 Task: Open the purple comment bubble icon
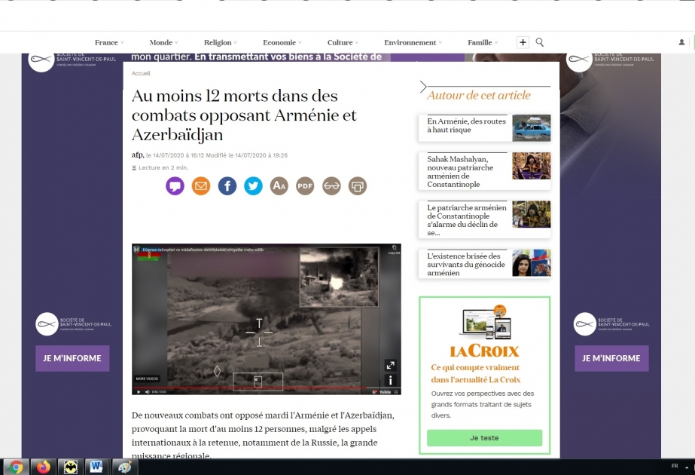tap(175, 186)
